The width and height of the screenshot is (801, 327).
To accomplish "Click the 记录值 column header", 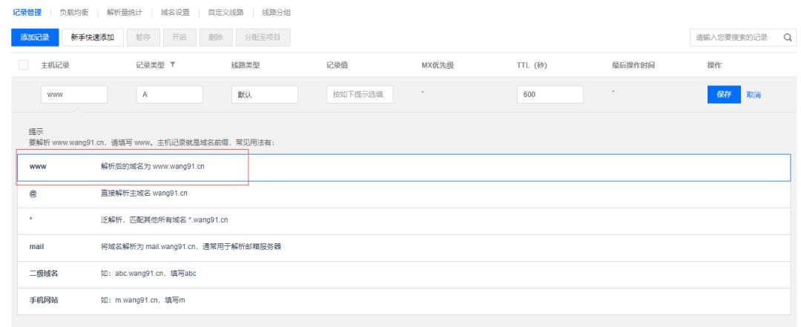I will pos(337,65).
